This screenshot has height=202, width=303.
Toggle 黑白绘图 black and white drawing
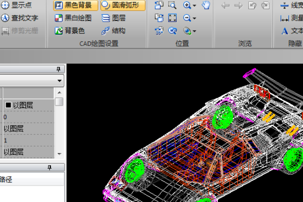pos(74,18)
